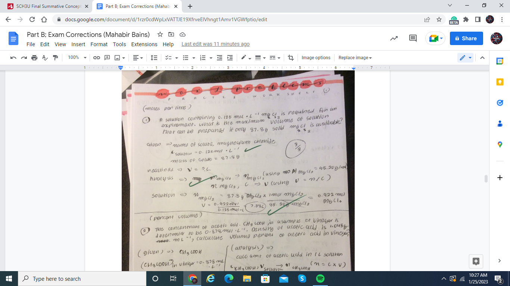Add a comment
510x286 pixels.
(106, 57)
